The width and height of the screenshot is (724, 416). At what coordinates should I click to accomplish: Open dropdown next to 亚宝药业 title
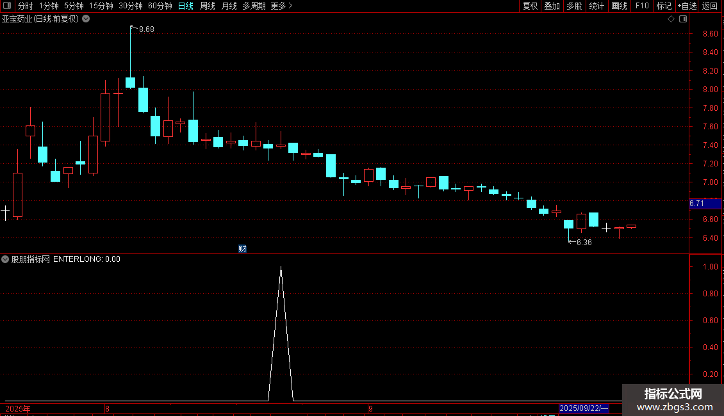[86, 19]
